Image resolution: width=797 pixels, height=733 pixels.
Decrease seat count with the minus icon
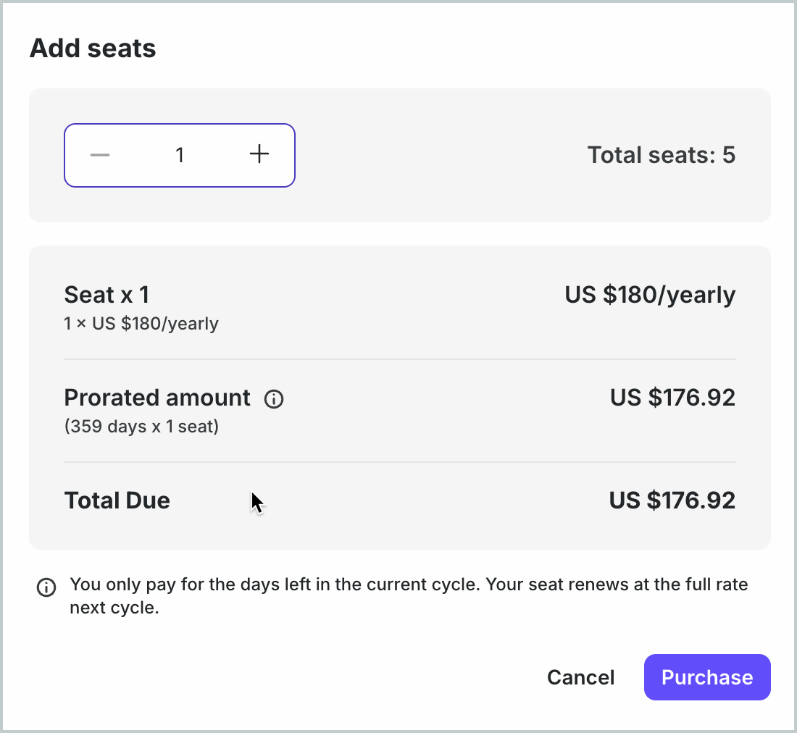(100, 155)
